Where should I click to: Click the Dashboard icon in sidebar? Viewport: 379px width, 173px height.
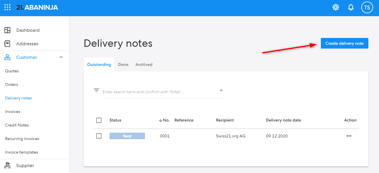point(7,30)
